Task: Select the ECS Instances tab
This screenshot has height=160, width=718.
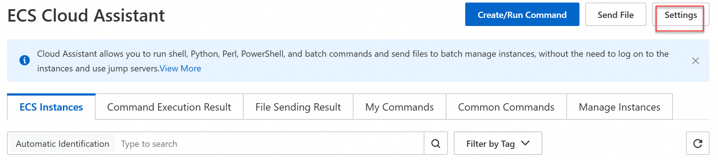Action: tap(51, 107)
